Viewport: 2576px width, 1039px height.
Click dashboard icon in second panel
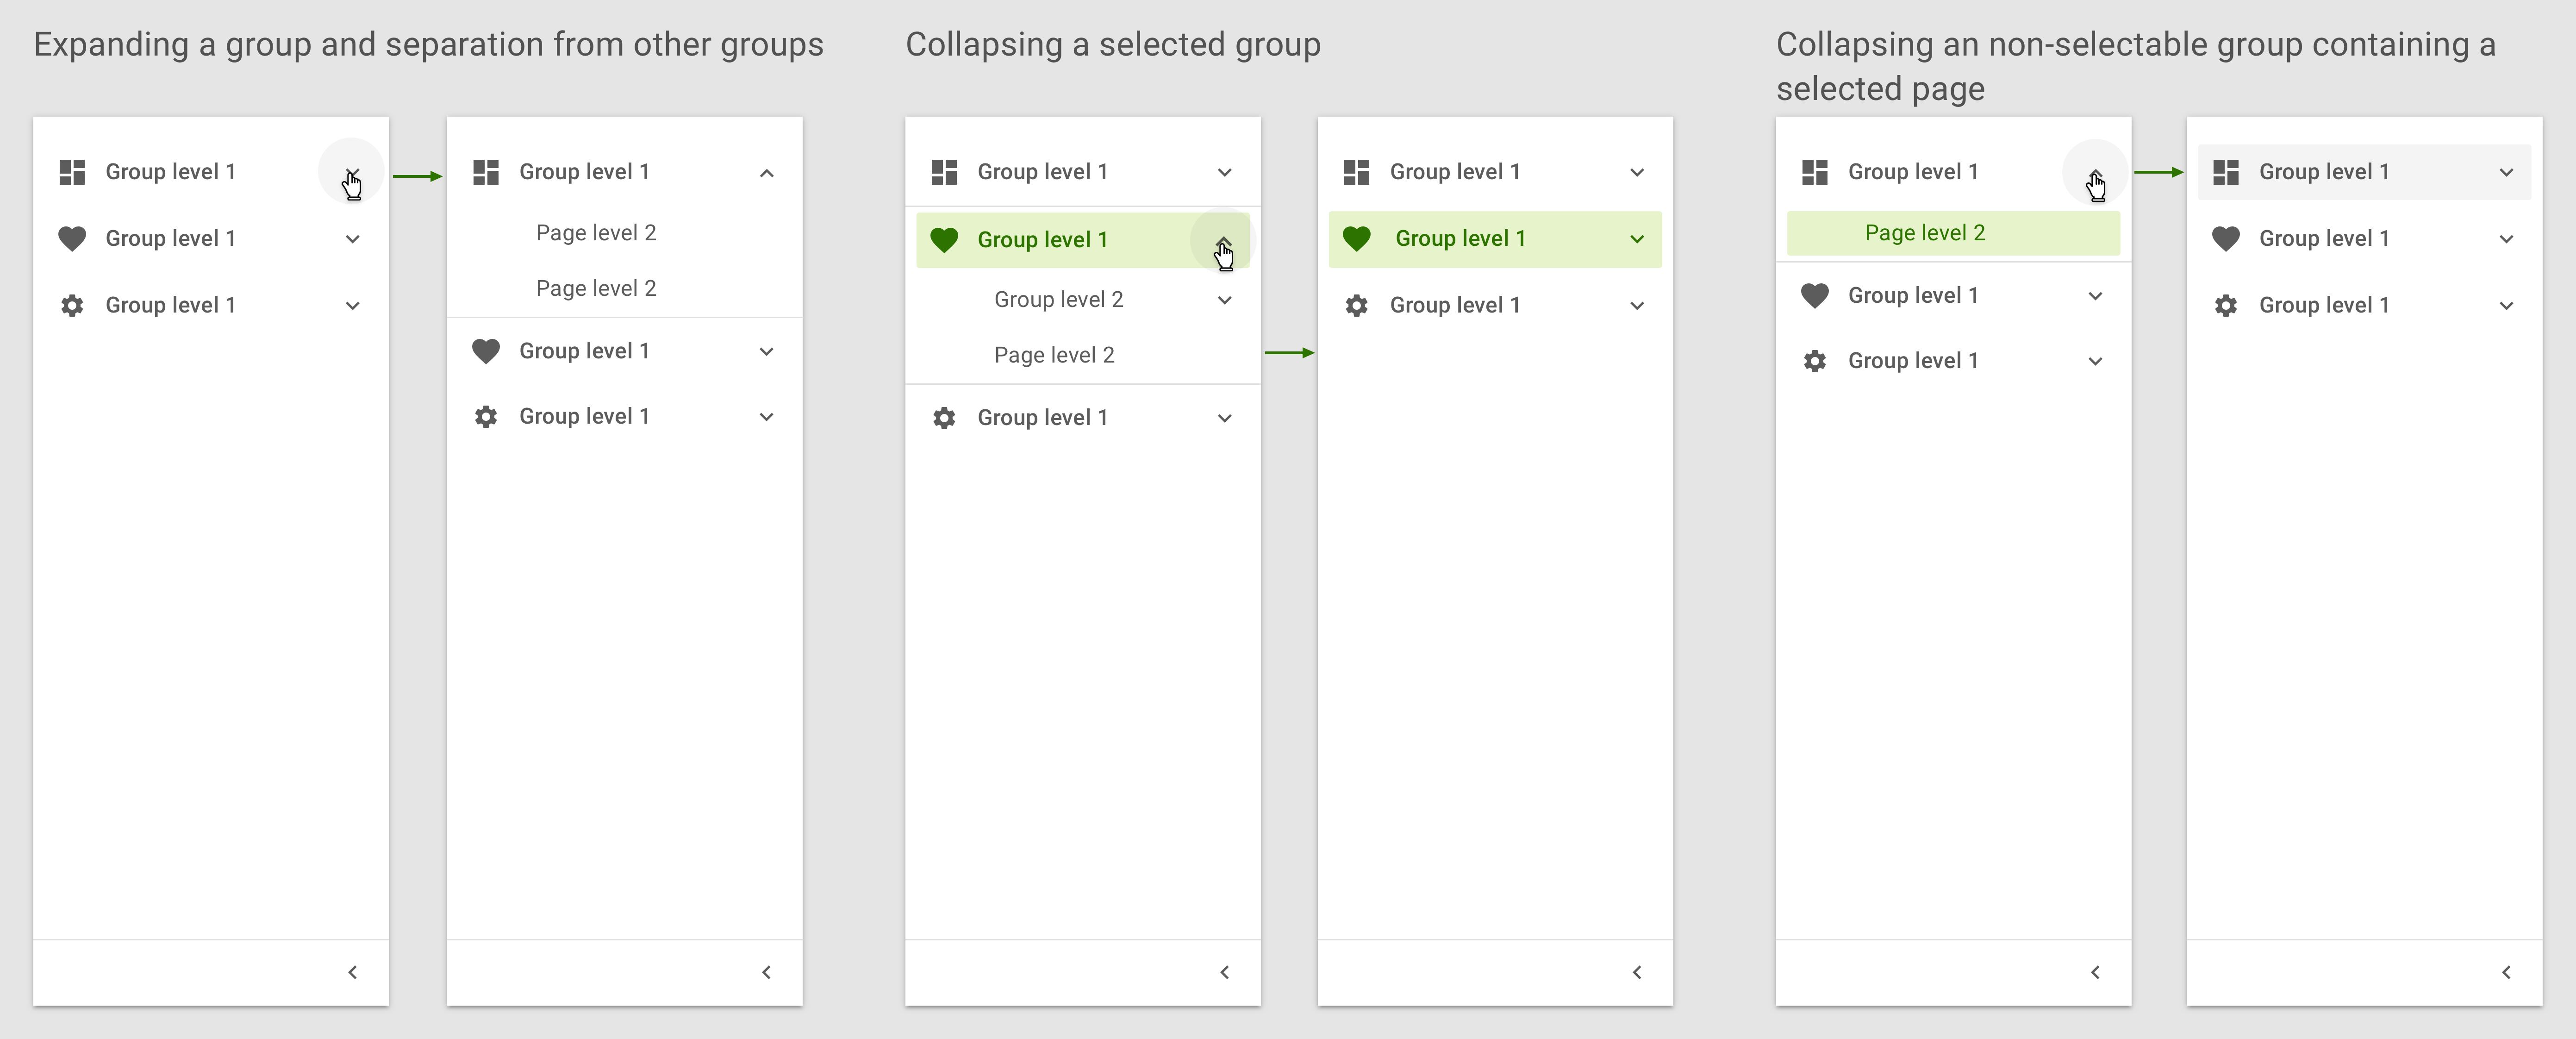pos(486,172)
